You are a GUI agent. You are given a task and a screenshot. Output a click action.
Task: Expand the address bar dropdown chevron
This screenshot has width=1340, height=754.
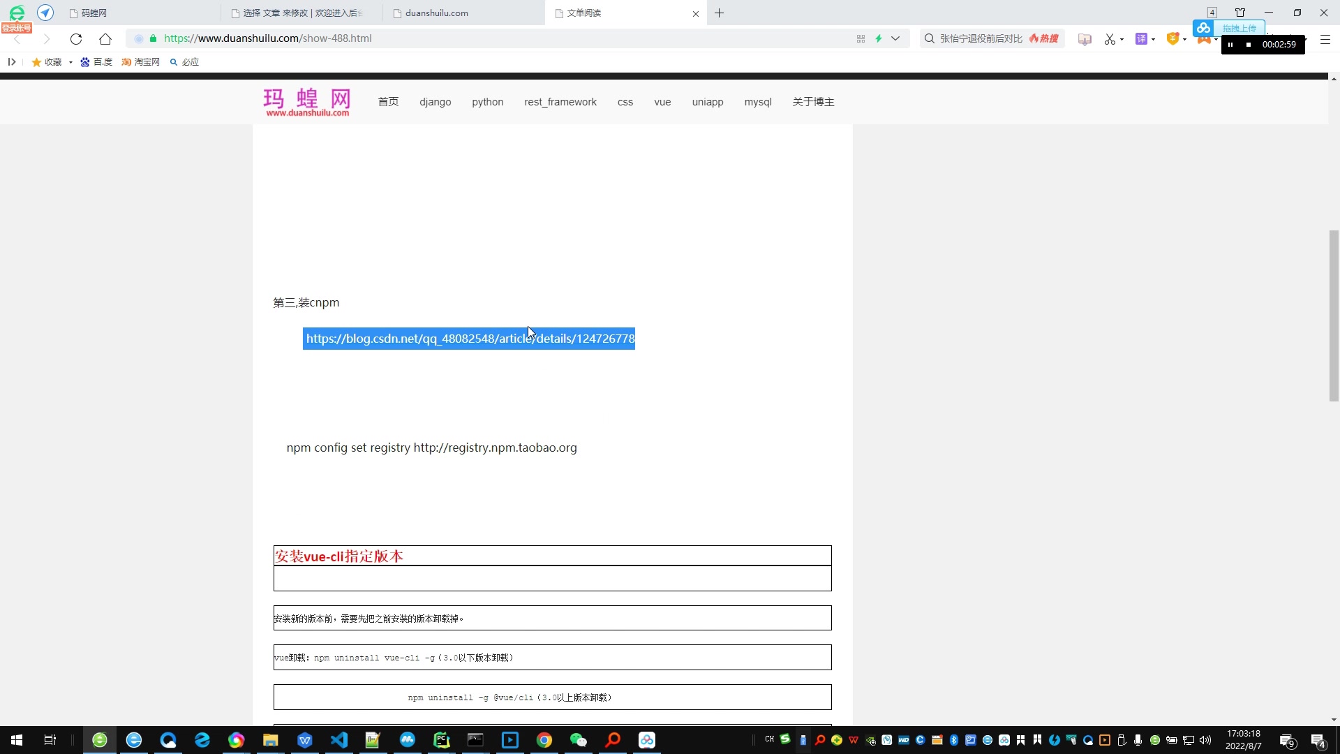pos(895,39)
